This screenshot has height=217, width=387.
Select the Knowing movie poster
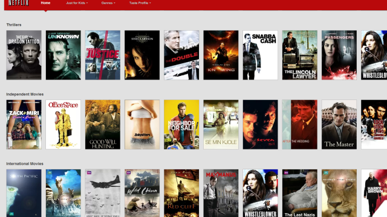click(221, 55)
